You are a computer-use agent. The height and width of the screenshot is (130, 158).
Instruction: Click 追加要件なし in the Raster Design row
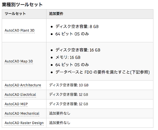pyautogui.click(x=59, y=123)
